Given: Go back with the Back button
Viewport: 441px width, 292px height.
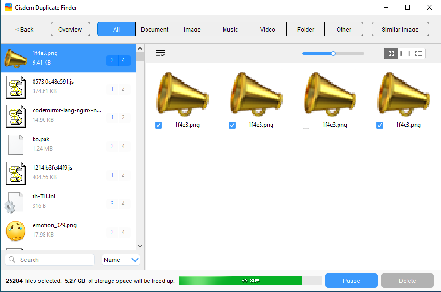Looking at the screenshot, I should [24, 29].
